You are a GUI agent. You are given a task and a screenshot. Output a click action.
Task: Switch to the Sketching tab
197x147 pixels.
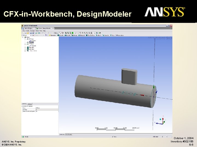(x=24, y=104)
